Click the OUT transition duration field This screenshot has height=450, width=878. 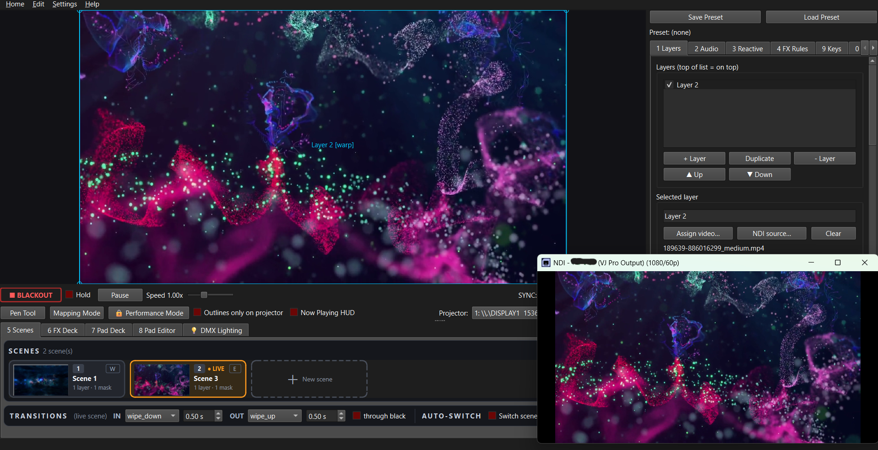click(321, 416)
